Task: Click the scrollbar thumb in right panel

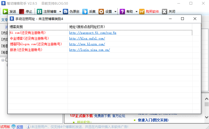Action: [x=207, y=104]
